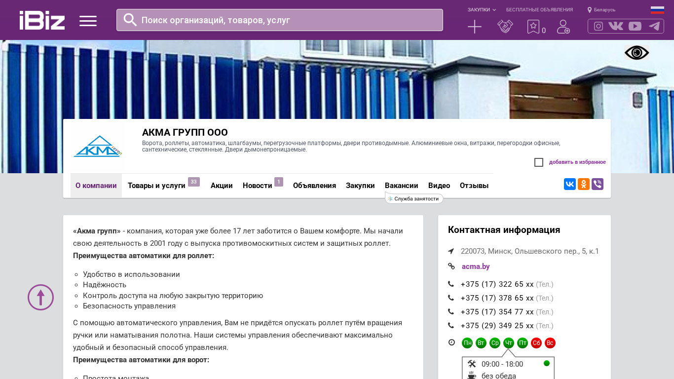Open the acma.by website link
The image size is (674, 379).
pos(476,266)
